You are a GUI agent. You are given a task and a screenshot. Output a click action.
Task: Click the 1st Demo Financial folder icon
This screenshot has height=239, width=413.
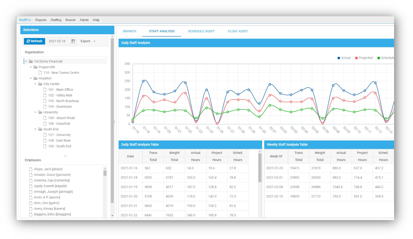click(x=31, y=61)
